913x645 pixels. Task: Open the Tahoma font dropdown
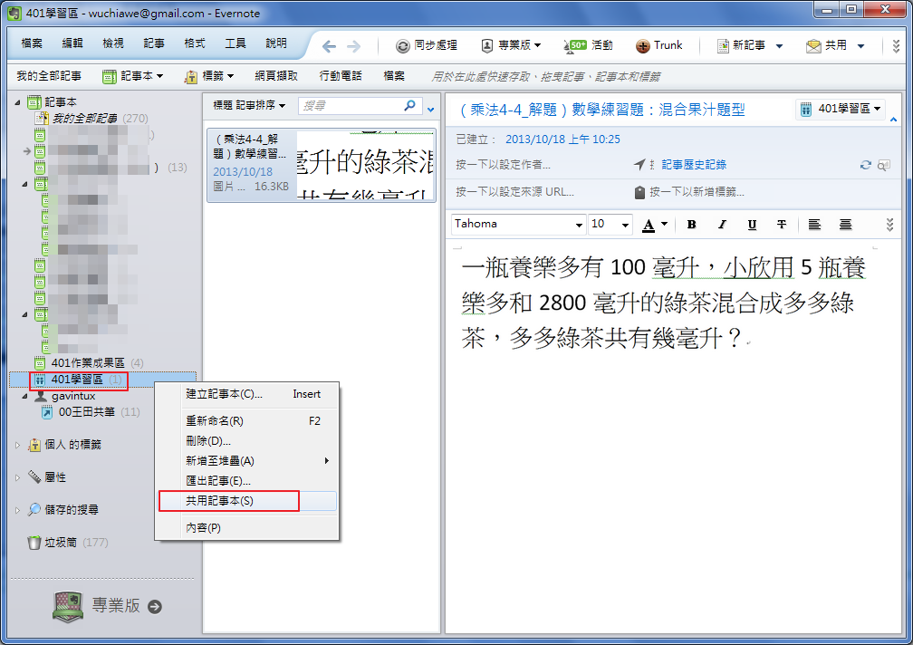click(579, 225)
